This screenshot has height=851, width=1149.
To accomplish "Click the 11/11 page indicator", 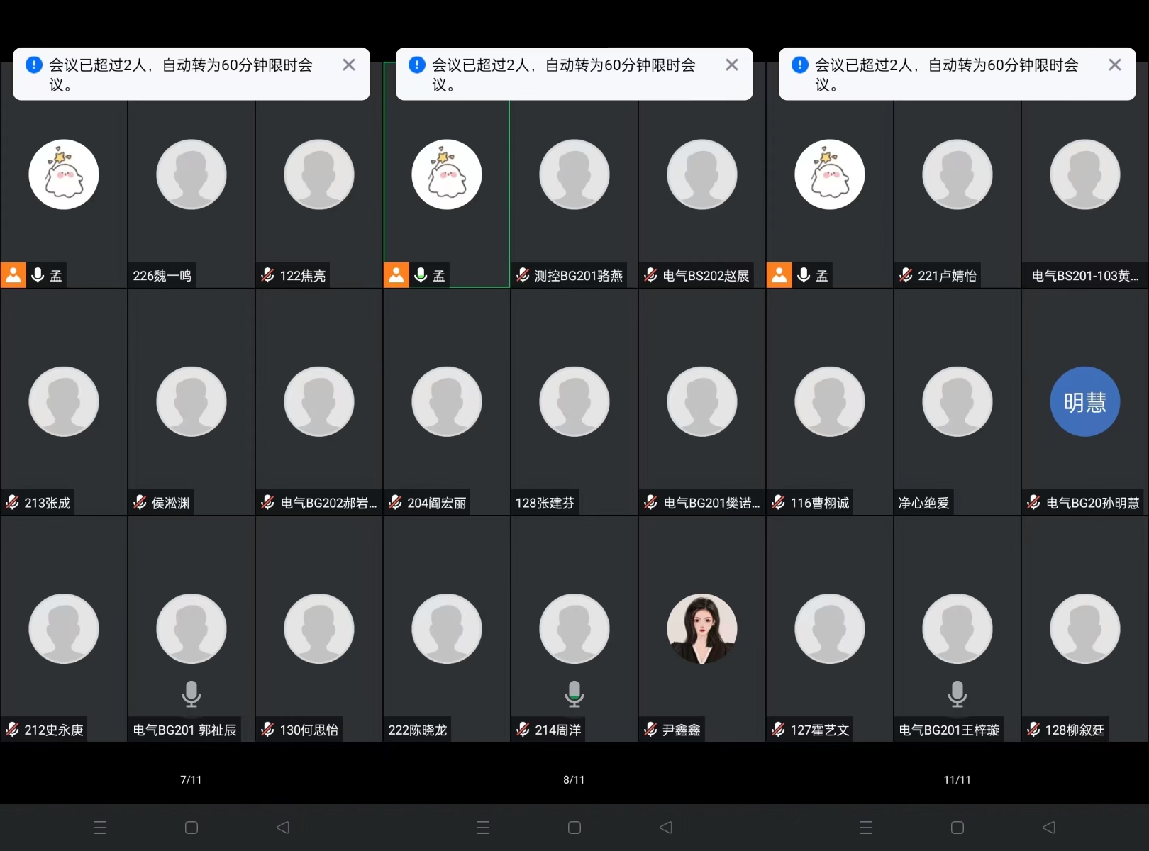I will (x=957, y=779).
